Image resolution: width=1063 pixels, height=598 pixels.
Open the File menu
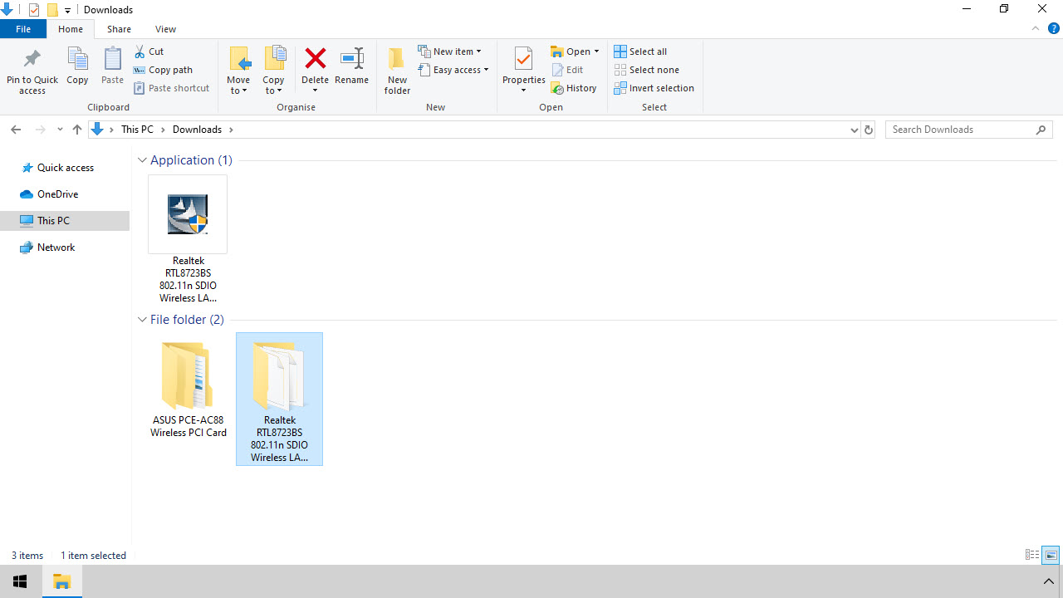click(x=23, y=29)
